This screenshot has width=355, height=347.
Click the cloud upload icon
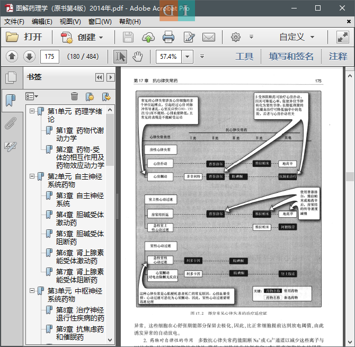point(148,37)
